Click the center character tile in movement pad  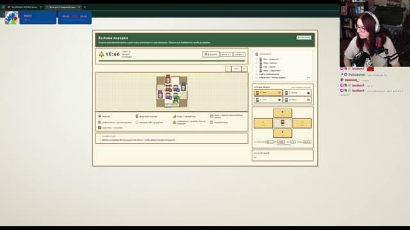[x=283, y=123]
